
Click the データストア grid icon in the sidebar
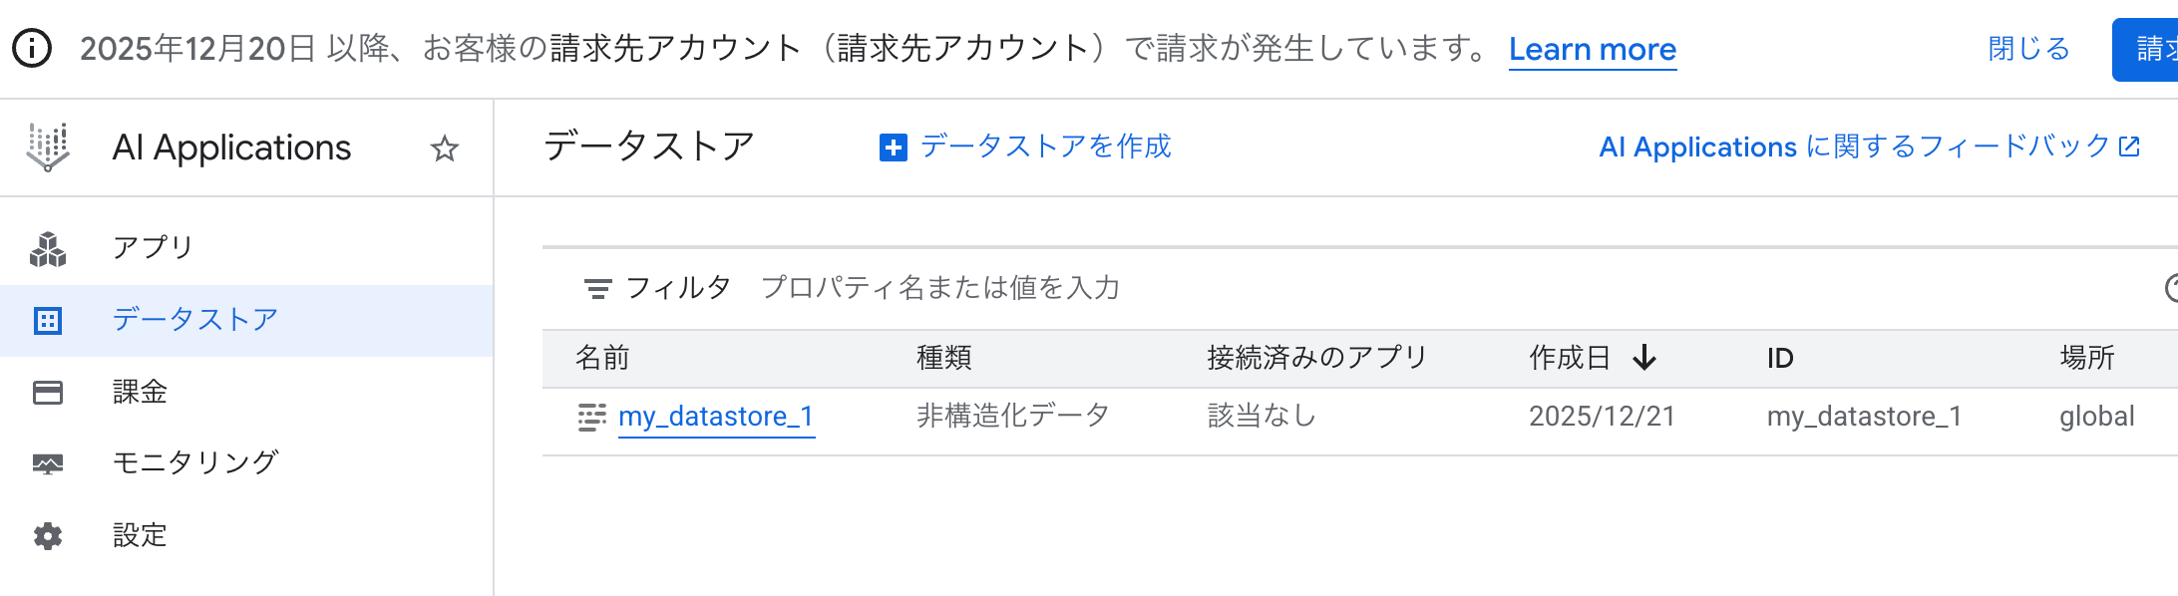coord(48,319)
